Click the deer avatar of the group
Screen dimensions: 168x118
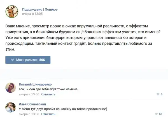pos(12,11)
